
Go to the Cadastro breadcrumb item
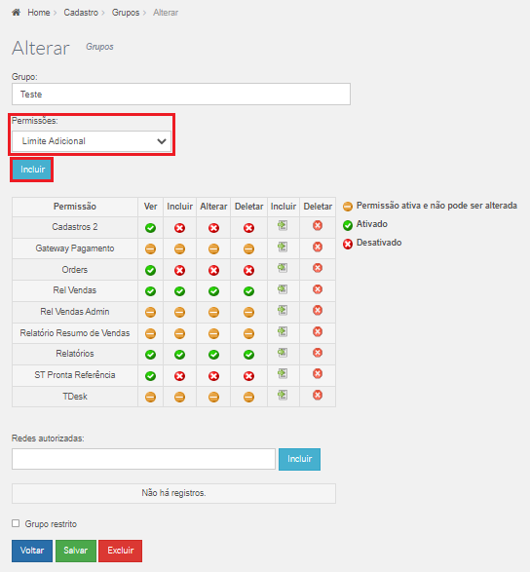[x=81, y=13]
